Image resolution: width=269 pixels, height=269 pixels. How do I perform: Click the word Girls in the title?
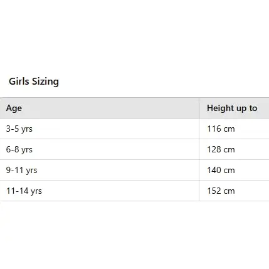(x=19, y=82)
